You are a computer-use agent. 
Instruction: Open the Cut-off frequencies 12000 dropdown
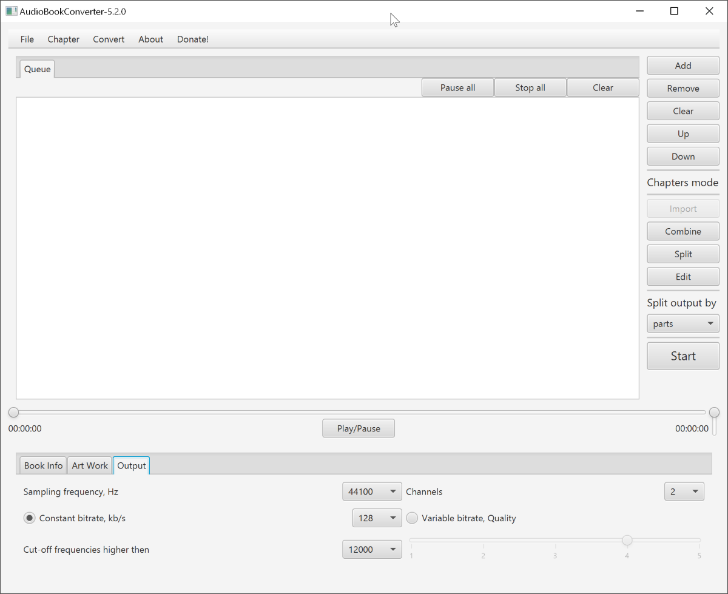pyautogui.click(x=372, y=550)
